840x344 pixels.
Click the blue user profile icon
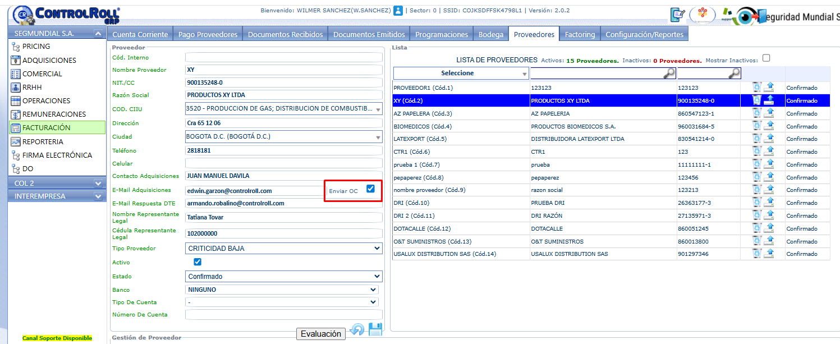398,10
